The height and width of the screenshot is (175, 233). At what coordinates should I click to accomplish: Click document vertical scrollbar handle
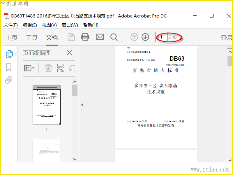click(x=230, y=61)
